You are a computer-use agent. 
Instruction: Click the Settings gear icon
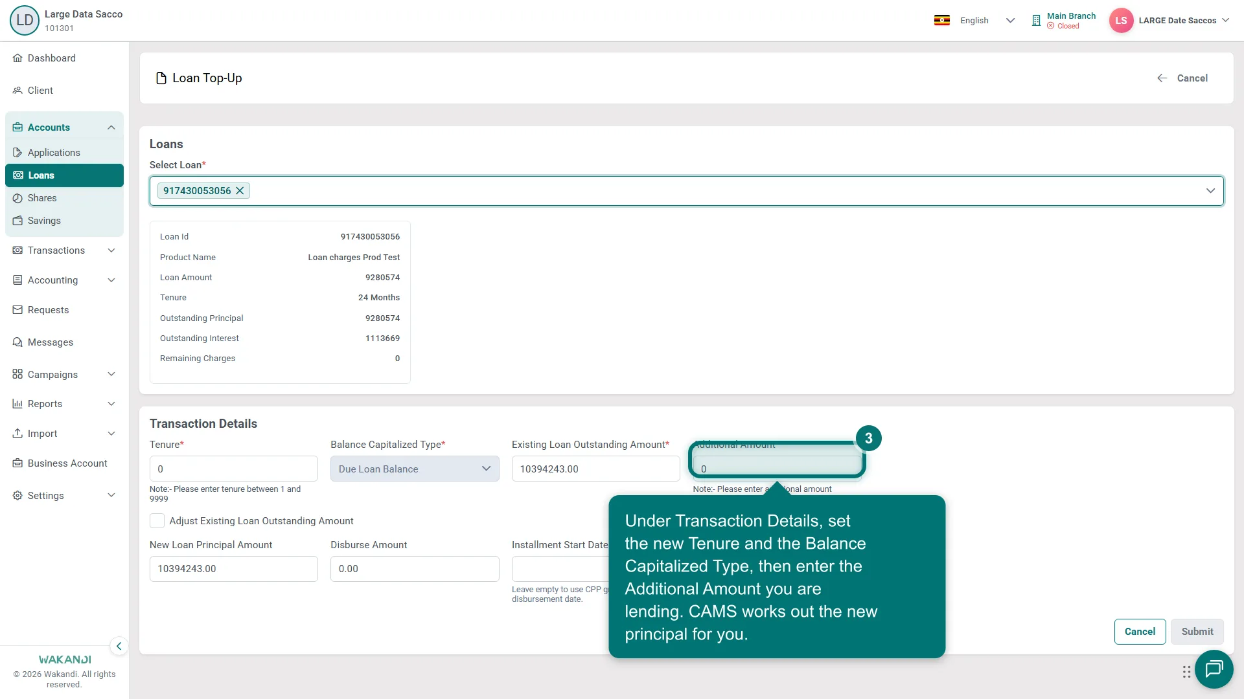pos(17,496)
